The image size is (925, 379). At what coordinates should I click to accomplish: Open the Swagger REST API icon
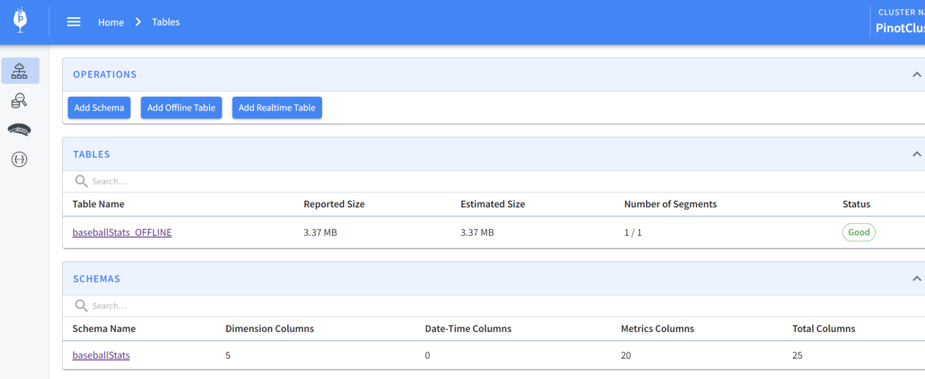coord(19,160)
